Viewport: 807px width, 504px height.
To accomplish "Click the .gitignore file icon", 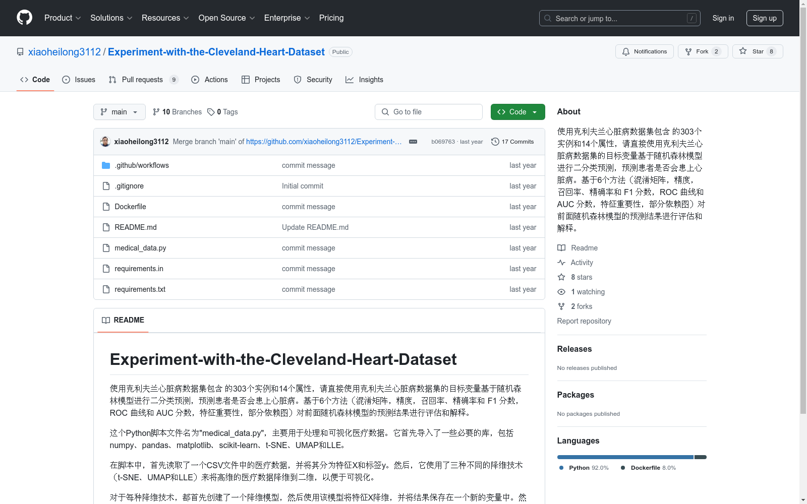I will click(106, 186).
